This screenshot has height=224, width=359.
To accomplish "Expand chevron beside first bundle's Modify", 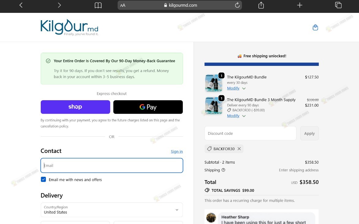I will click(244, 89).
